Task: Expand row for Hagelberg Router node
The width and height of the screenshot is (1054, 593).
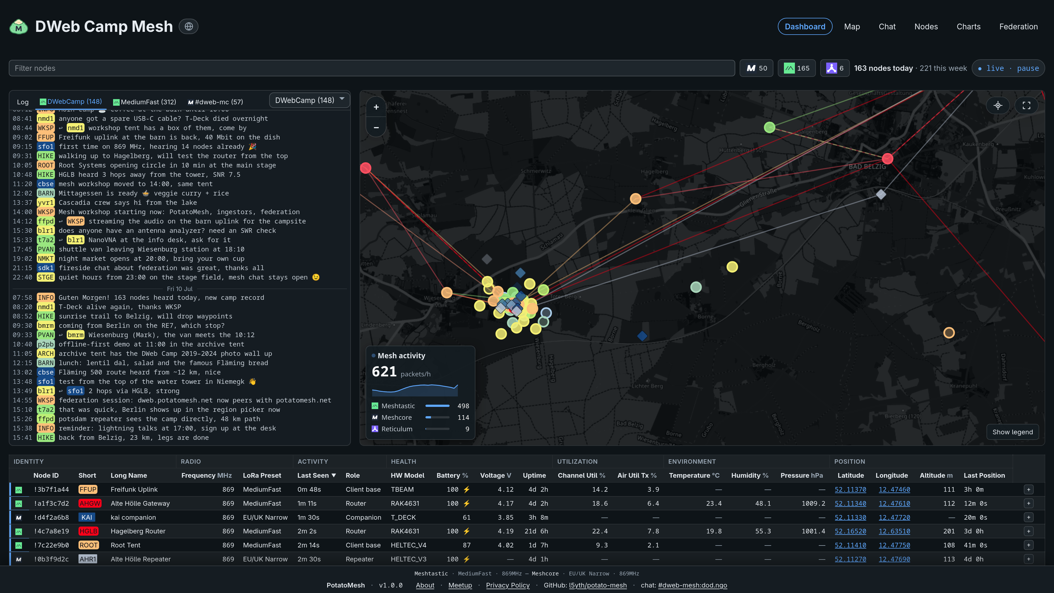Action: pyautogui.click(x=1029, y=531)
